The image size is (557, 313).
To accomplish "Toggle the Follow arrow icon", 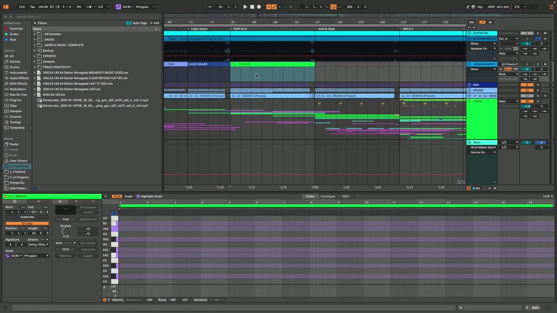I will coord(211,7).
